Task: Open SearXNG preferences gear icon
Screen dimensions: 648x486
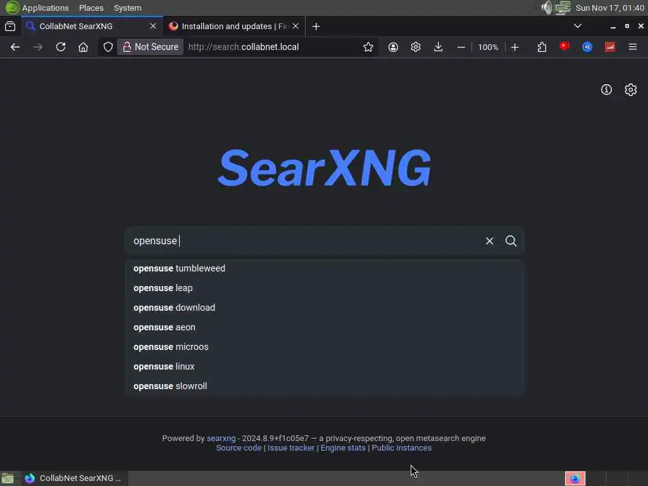Action: pos(631,90)
